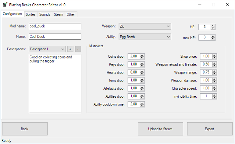Image resolution: width=235 pixels, height=144 pixels.
Task: Increase HP with the up arrow
Action: [213, 26]
